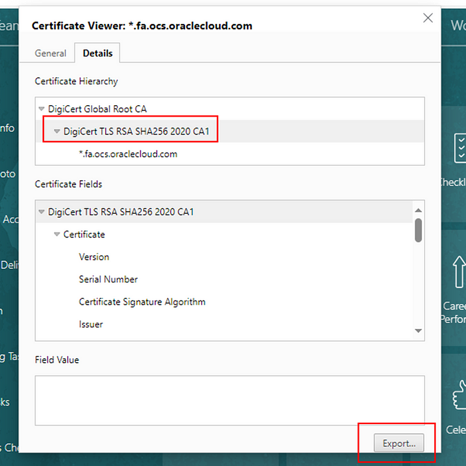Viewport: 466px width, 466px height.
Task: Close the Certificate Viewer dialog
Action: [427, 18]
